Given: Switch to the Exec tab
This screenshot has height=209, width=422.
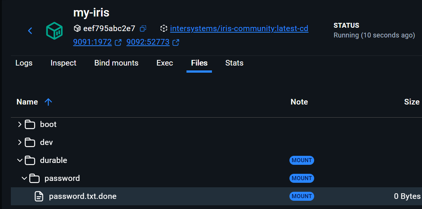Looking at the screenshot, I should point(165,63).
